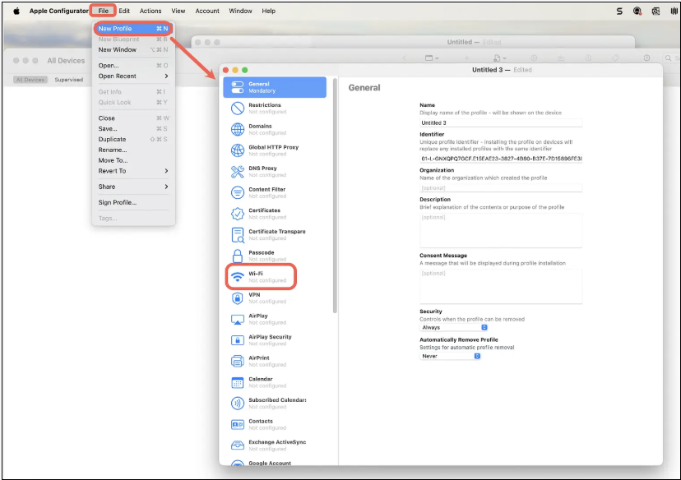
Task: Open the Passcode payload icon
Action: click(x=237, y=256)
